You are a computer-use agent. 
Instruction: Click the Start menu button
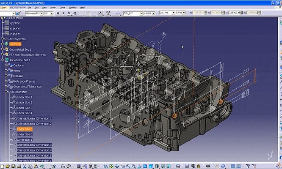tap(4, 8)
